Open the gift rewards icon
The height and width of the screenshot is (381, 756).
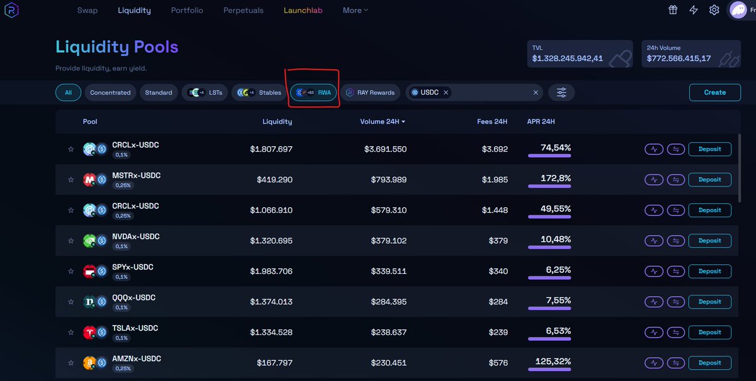coord(673,10)
